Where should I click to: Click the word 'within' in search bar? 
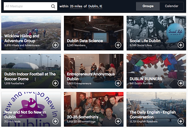tap(64, 6)
